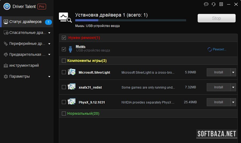Open the Статус драйверов section

[27, 22]
